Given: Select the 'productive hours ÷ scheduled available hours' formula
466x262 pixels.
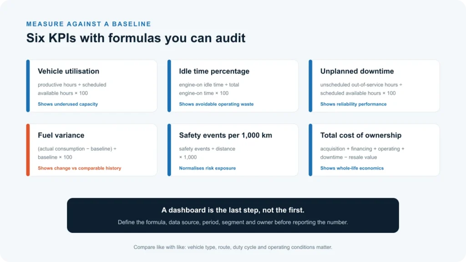Looking at the screenshot, I should coord(72,89).
